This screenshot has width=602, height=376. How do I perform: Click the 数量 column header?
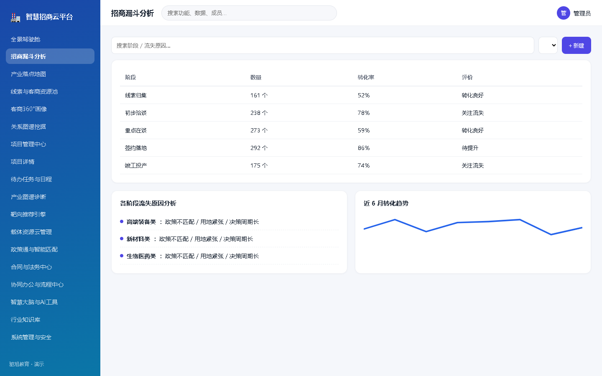256,77
